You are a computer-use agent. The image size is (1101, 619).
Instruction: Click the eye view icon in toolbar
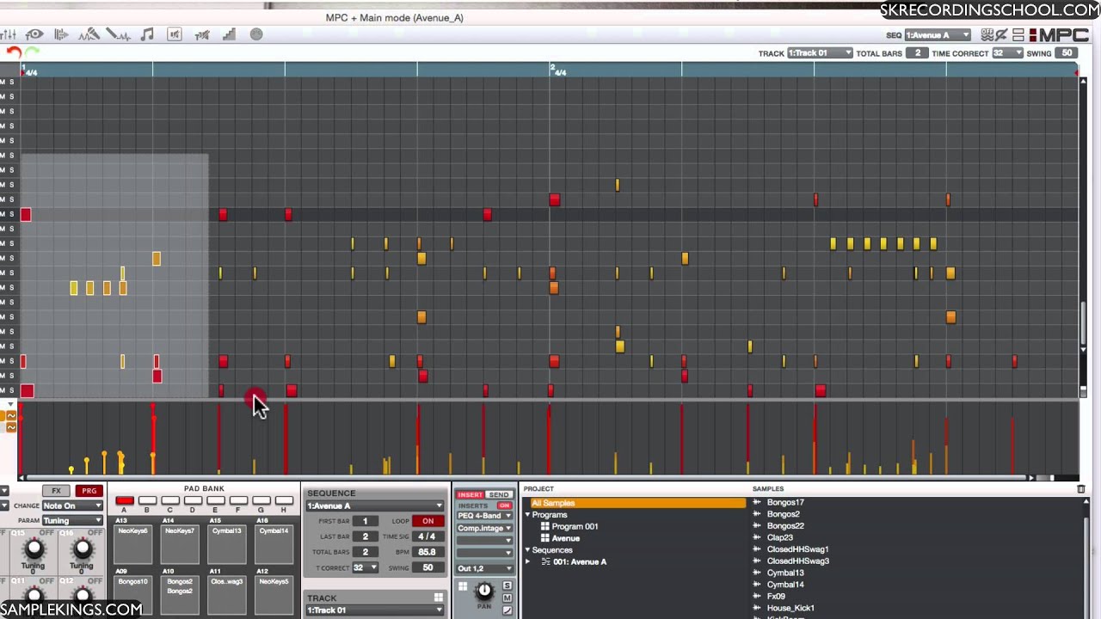coord(34,34)
